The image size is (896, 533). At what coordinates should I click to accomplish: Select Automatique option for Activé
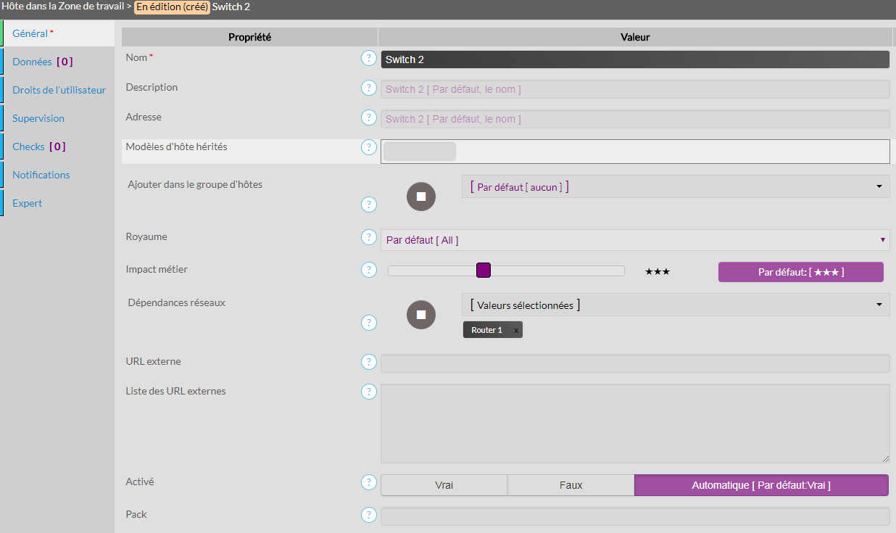tap(761, 485)
